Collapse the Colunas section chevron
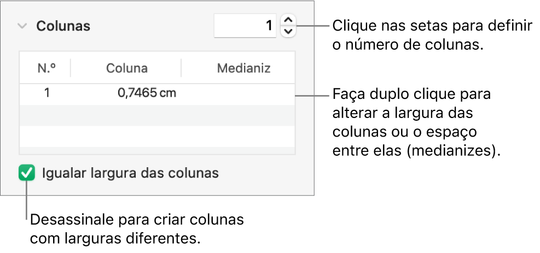This screenshot has width=540, height=253. click(x=22, y=26)
